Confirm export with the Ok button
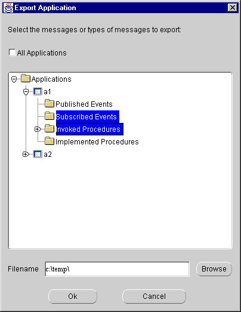This screenshot has width=241, height=312. point(73,296)
